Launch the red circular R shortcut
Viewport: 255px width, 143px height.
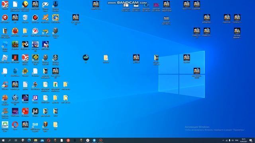point(5,17)
